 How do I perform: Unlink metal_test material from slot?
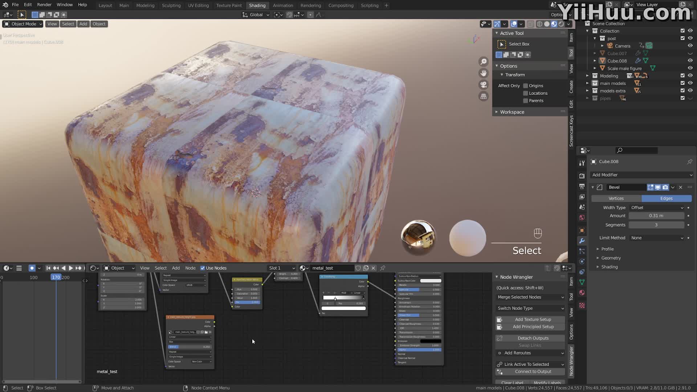373,268
